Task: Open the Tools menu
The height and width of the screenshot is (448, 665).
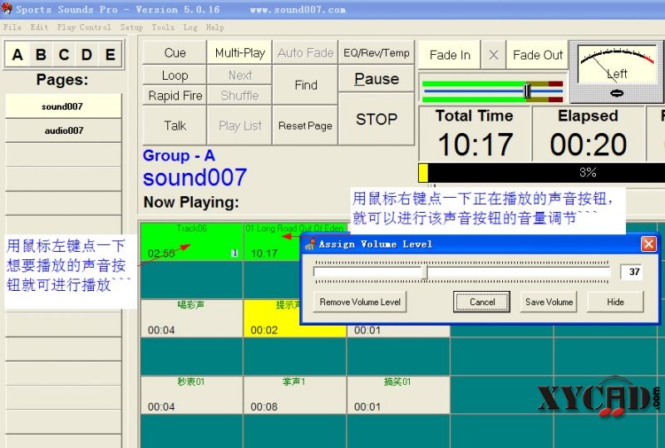Action: [x=163, y=27]
